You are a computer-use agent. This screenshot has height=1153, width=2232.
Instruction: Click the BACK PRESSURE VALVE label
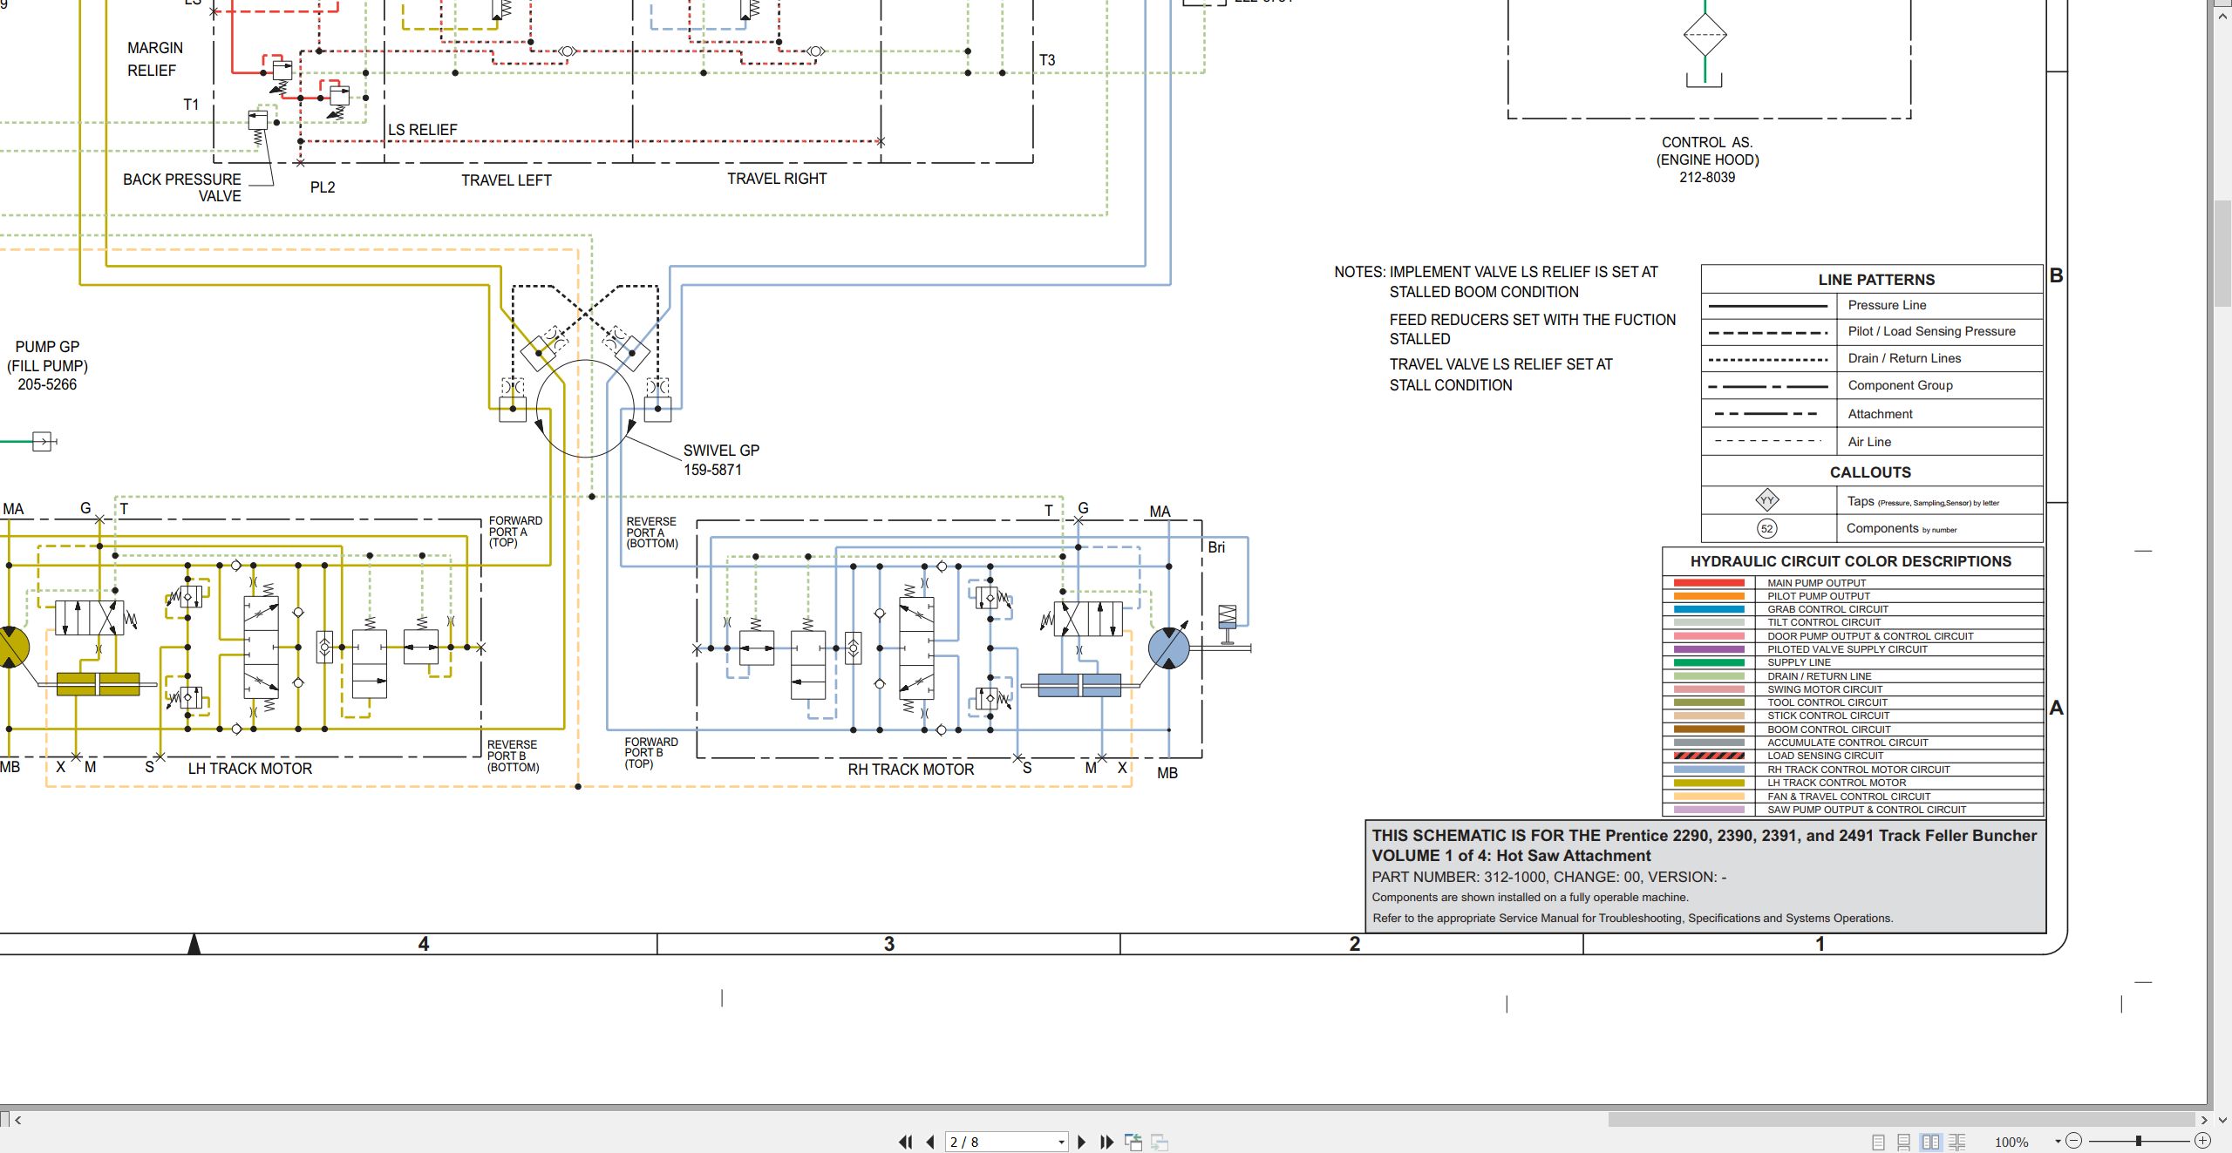point(182,187)
